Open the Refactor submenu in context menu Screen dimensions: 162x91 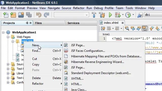click(x=43, y=84)
